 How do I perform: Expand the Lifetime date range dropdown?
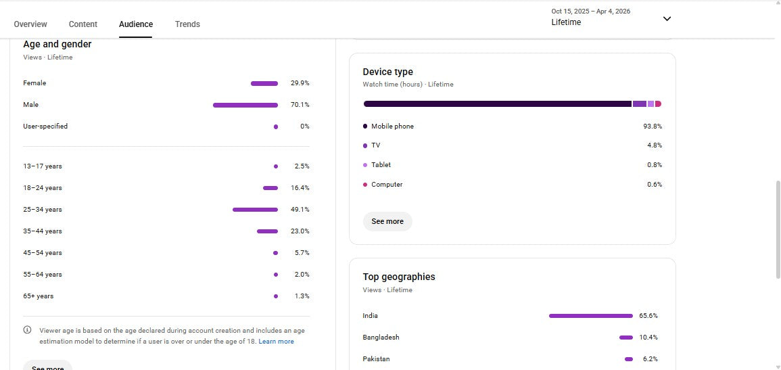[x=611, y=18]
